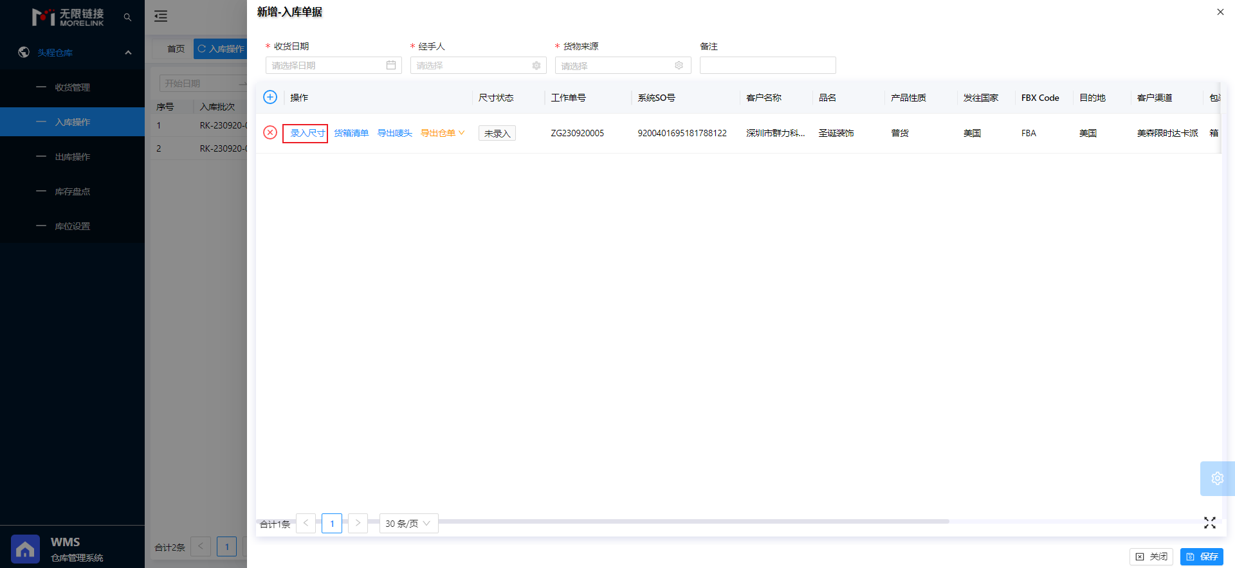Click the FBX Code column header
Image resolution: width=1235 pixels, height=568 pixels.
(x=1040, y=98)
